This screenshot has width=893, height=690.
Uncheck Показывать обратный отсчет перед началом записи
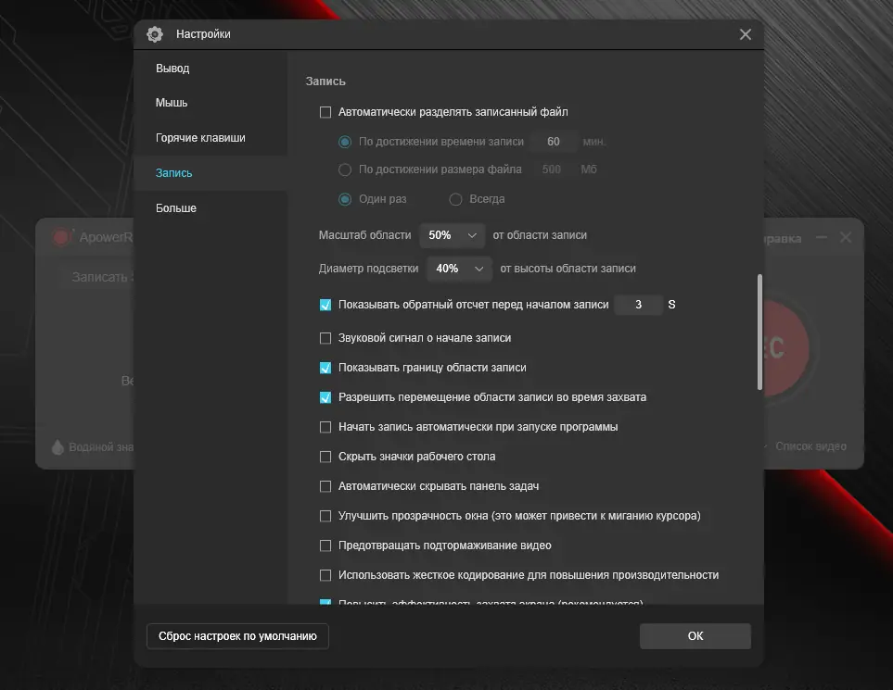(x=325, y=305)
